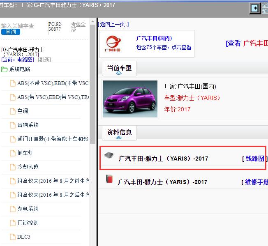
Task: Click the 刷新 refresh link
Action: [44, 60]
